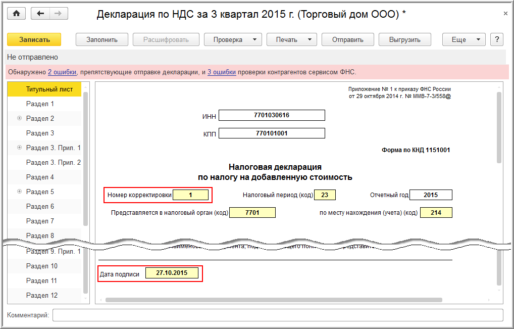
Task: Click the Записать button
Action: [34, 40]
